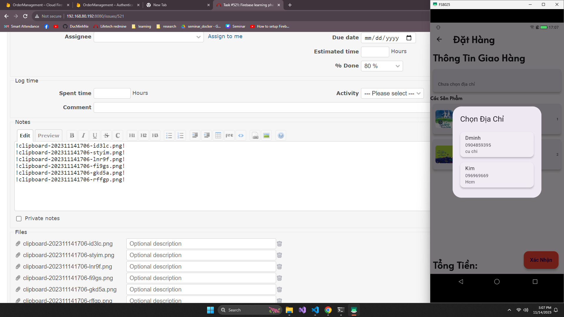
Task: Expand the % Done dropdown
Action: pyautogui.click(x=382, y=66)
